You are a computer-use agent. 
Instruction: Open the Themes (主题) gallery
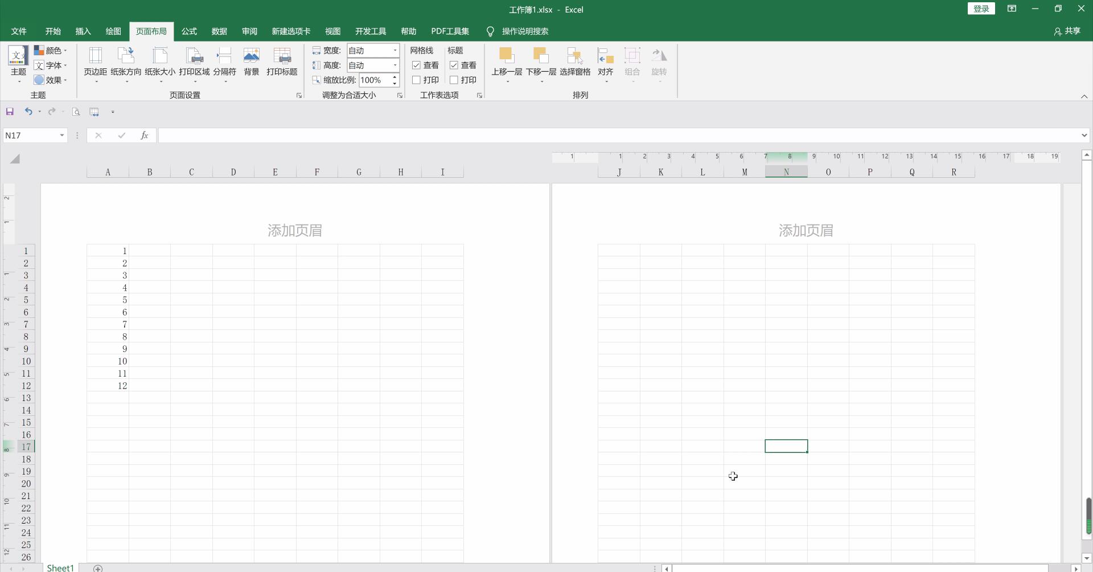(18, 64)
